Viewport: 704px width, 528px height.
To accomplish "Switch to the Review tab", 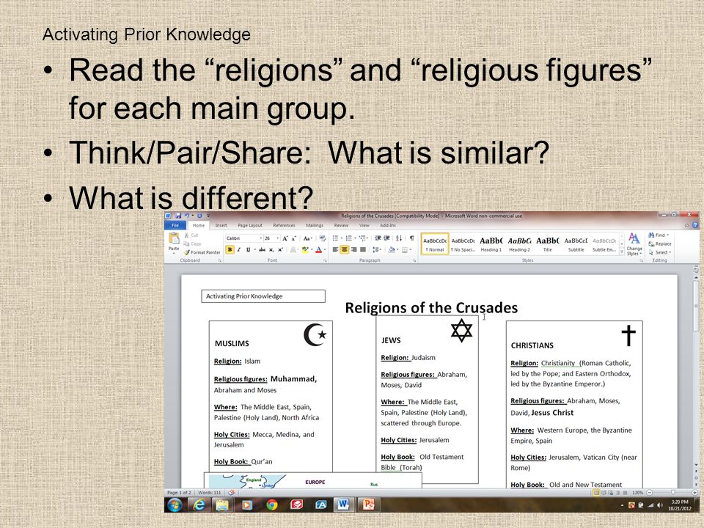I will click(341, 225).
